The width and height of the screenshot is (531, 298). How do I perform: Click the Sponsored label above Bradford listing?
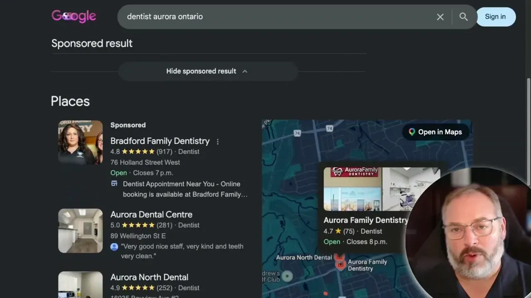(128, 125)
